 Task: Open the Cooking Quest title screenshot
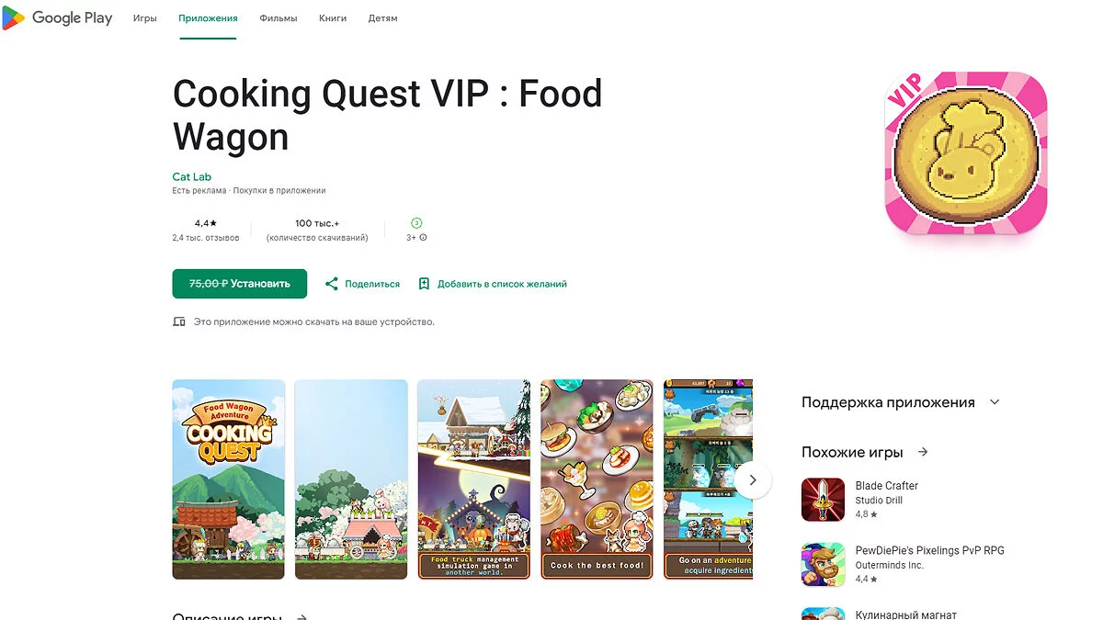point(229,479)
